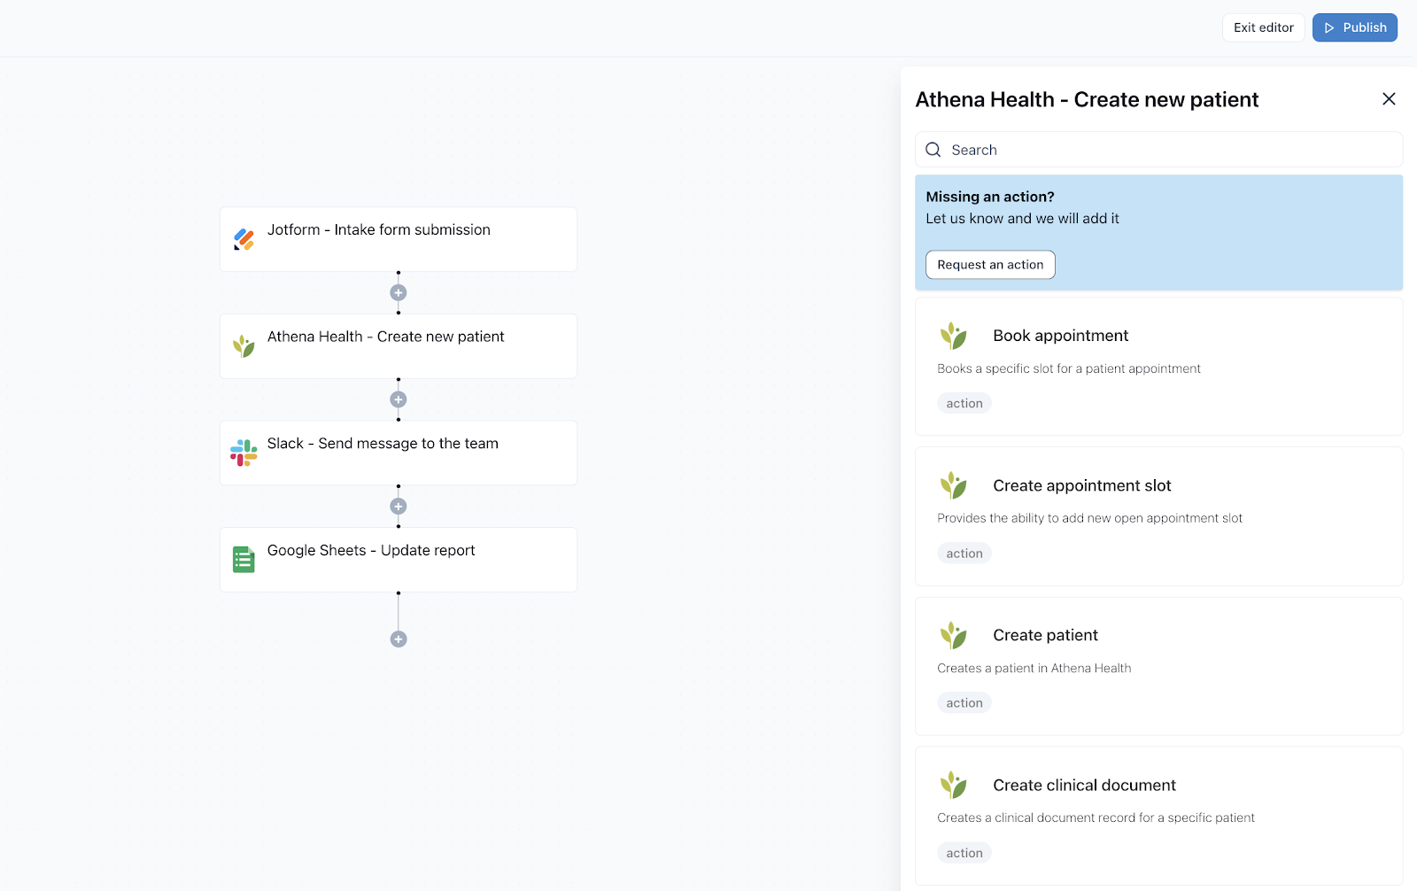Request a missing action
Screen dimensions: 1417x891
[990, 265]
